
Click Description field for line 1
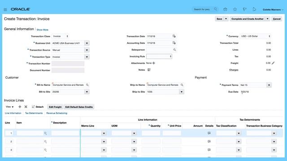click(65, 133)
